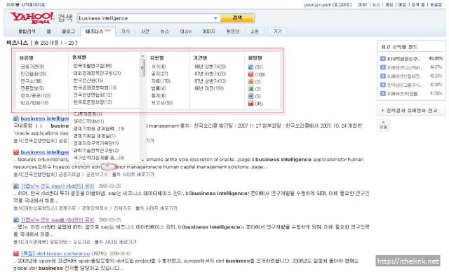Click 출처 사이트 바로가기 under the 2008-03-26 sap result

156,208
